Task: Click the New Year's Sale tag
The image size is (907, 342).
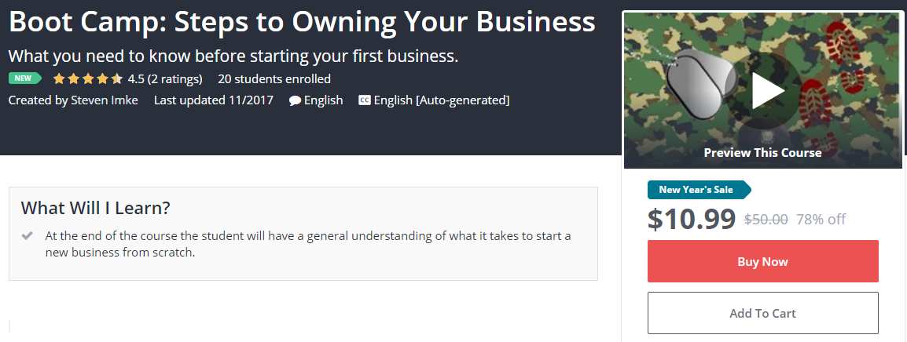Action: 698,190
